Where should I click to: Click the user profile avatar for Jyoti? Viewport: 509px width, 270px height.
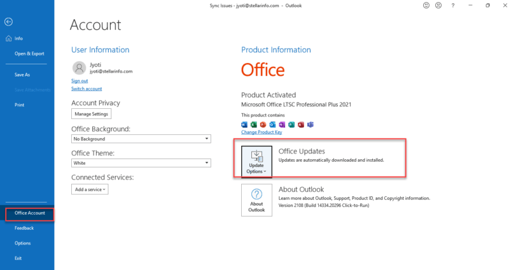[79, 67]
